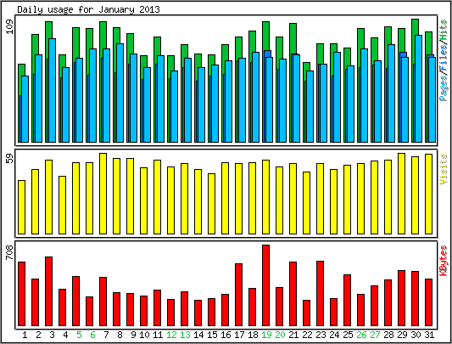This screenshot has width=452, height=344.
Task: Click the red KBytes bar for day 3
Action: (x=48, y=291)
